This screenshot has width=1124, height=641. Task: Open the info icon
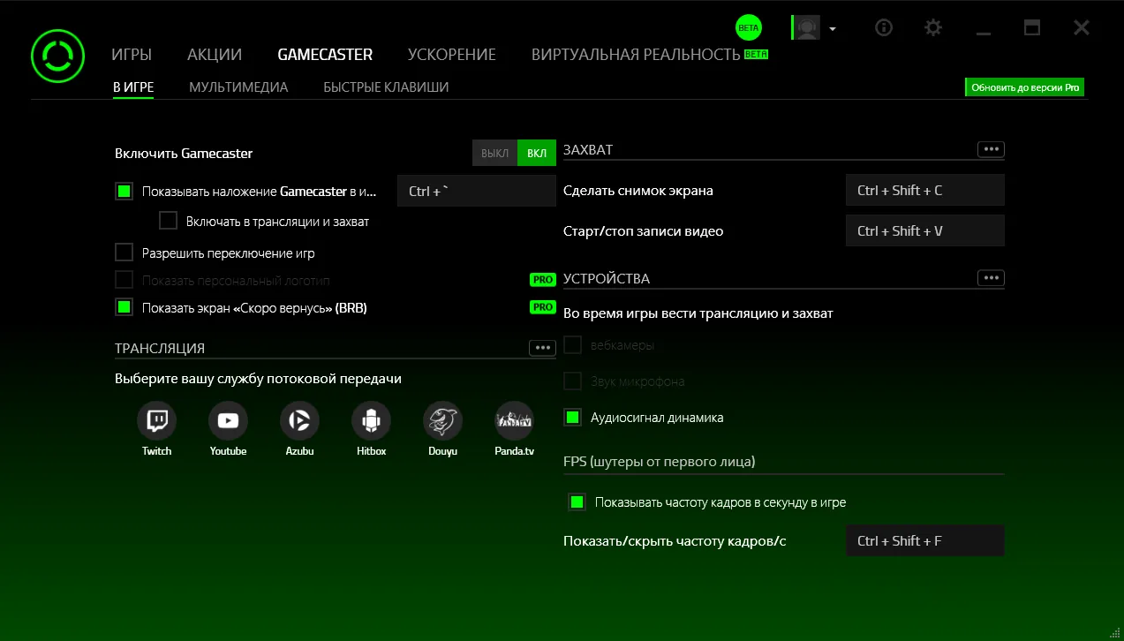[x=884, y=27]
